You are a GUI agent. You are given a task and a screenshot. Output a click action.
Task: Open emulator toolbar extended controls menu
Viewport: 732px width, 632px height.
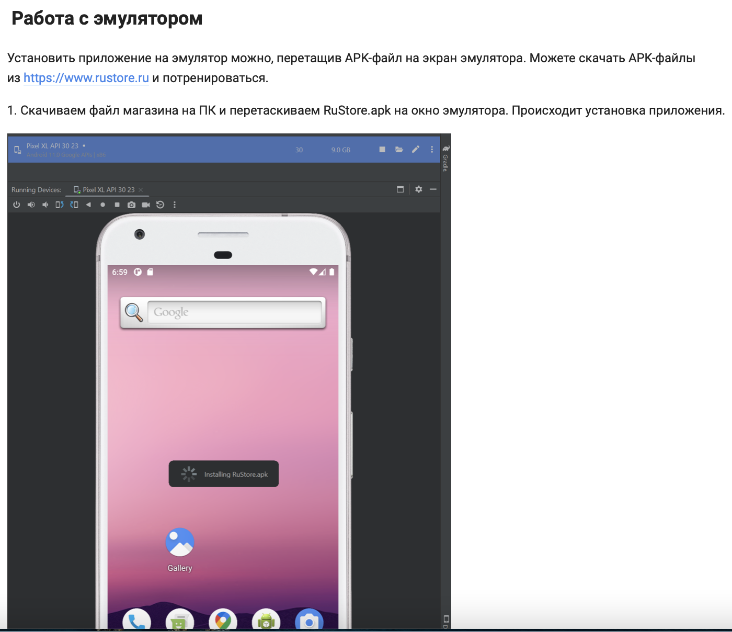click(x=175, y=205)
